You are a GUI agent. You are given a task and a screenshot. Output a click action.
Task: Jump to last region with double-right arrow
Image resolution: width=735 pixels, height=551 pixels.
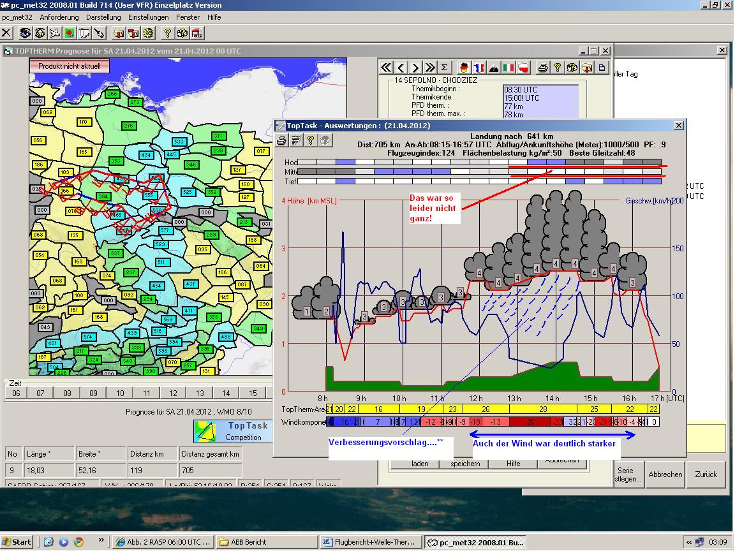point(430,67)
